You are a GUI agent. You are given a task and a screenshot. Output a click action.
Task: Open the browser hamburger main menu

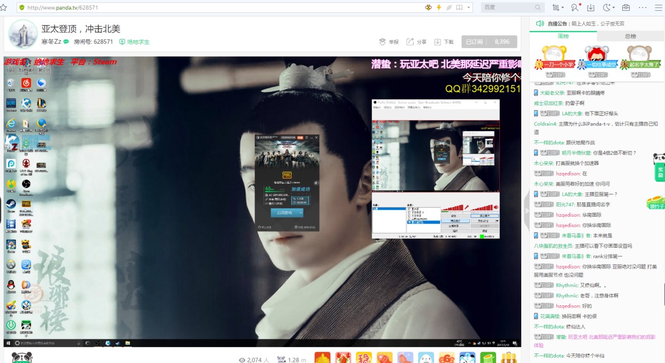click(x=659, y=7)
